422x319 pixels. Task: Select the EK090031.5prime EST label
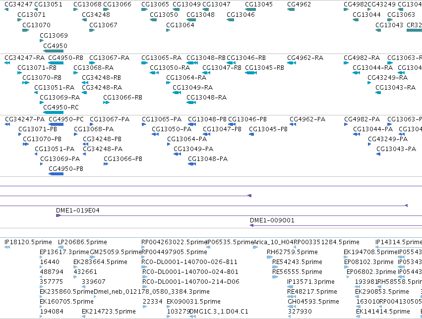pyautogui.click(x=193, y=302)
